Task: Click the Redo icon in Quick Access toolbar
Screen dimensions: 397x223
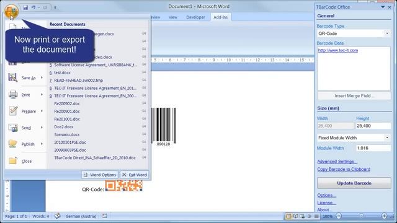Action: pos(45,7)
